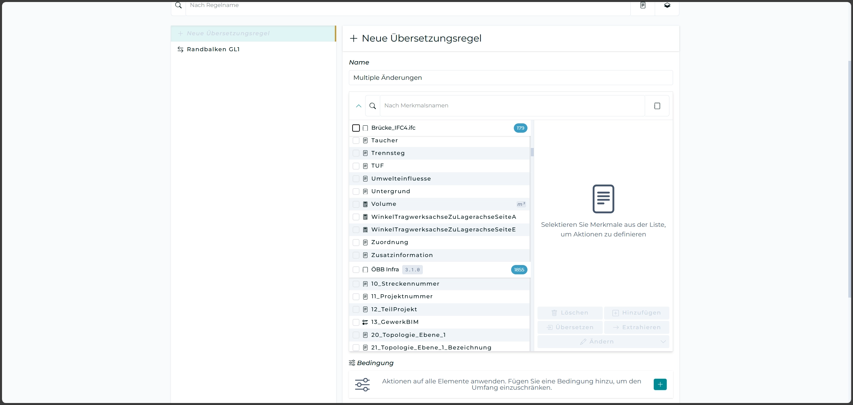Screen dimensions: 853x405
Task: Click the green plus button to add Bedingung
Action: pyautogui.click(x=660, y=384)
